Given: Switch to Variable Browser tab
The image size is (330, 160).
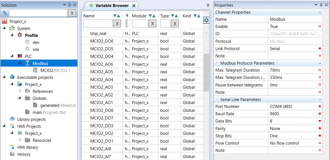Looking at the screenshot, I should click(x=112, y=6).
